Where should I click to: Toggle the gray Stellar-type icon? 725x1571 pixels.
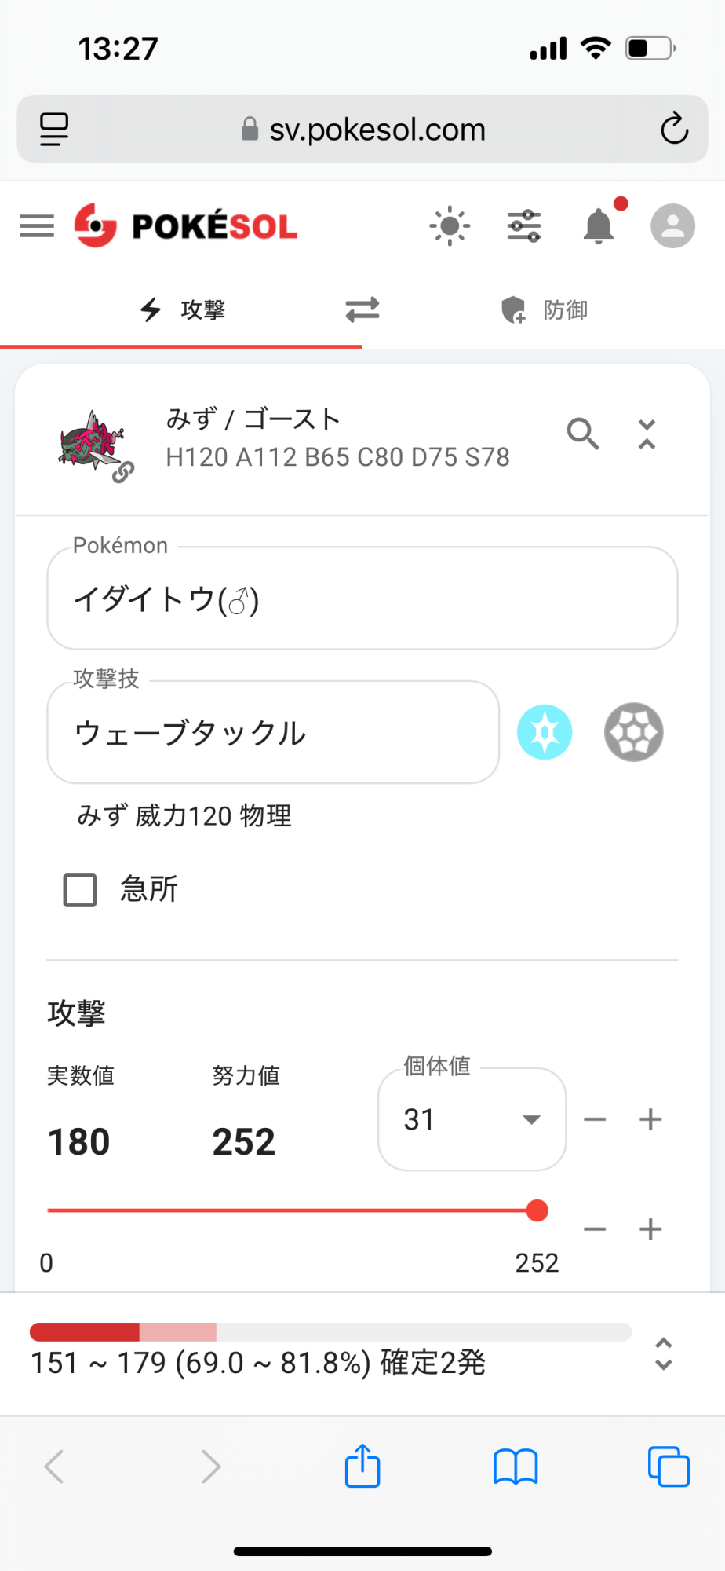click(x=633, y=732)
